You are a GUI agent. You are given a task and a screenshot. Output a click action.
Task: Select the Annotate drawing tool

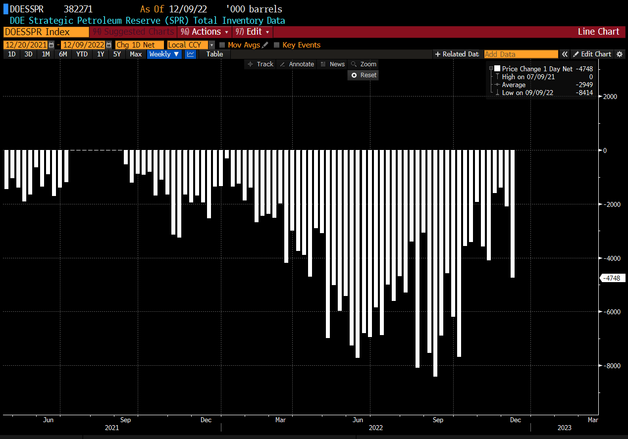click(296, 64)
